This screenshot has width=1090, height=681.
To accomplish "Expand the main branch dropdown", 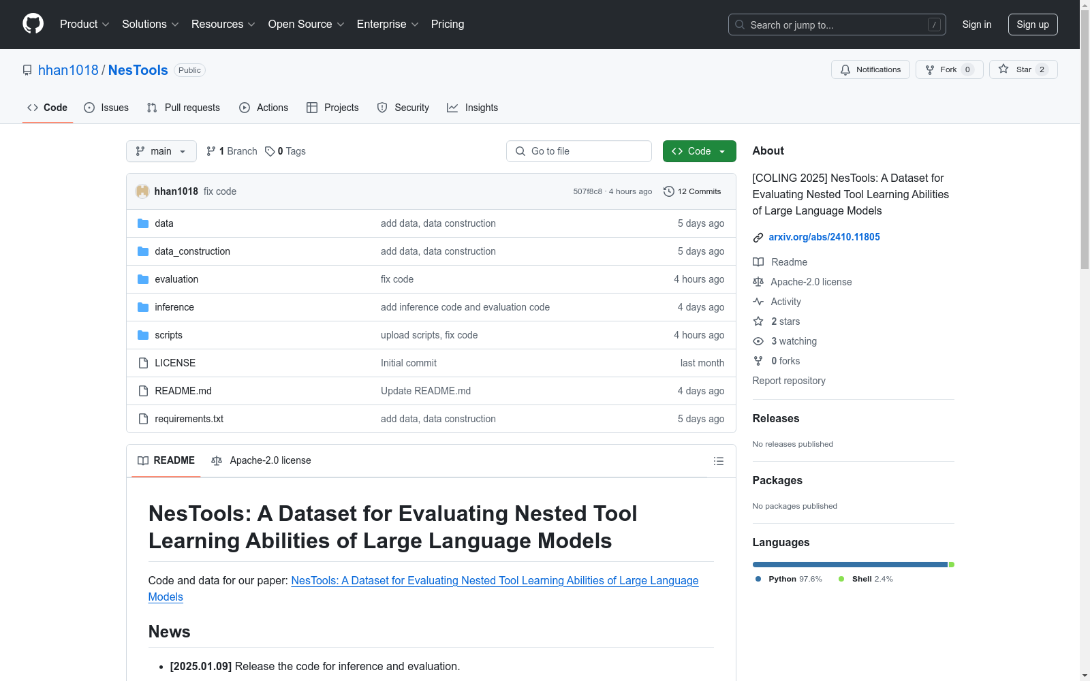I will [x=161, y=151].
